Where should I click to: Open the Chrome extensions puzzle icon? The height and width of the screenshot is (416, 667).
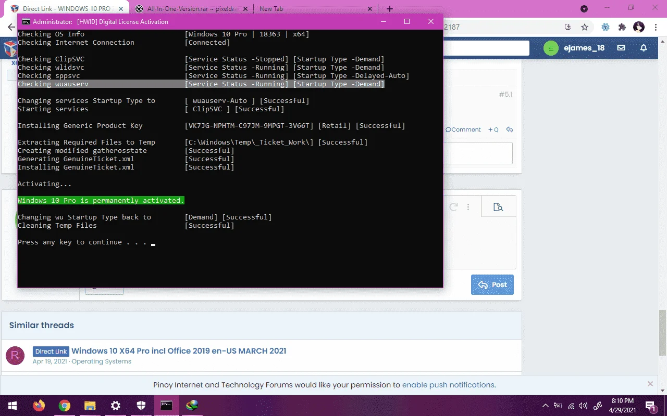point(622,27)
